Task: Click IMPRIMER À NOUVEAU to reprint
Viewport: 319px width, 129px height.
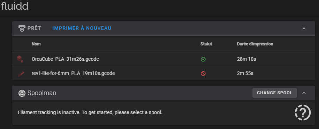Action: click(82, 28)
